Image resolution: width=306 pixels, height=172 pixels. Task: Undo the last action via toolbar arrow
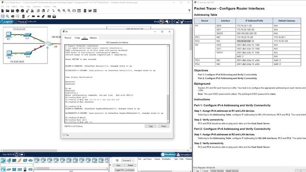[x=48, y=11]
